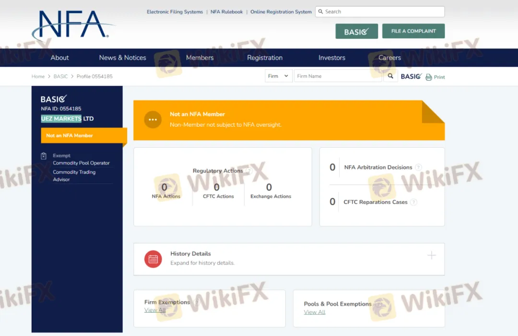
Task: Click the File a Complaint button
Action: pyautogui.click(x=413, y=31)
